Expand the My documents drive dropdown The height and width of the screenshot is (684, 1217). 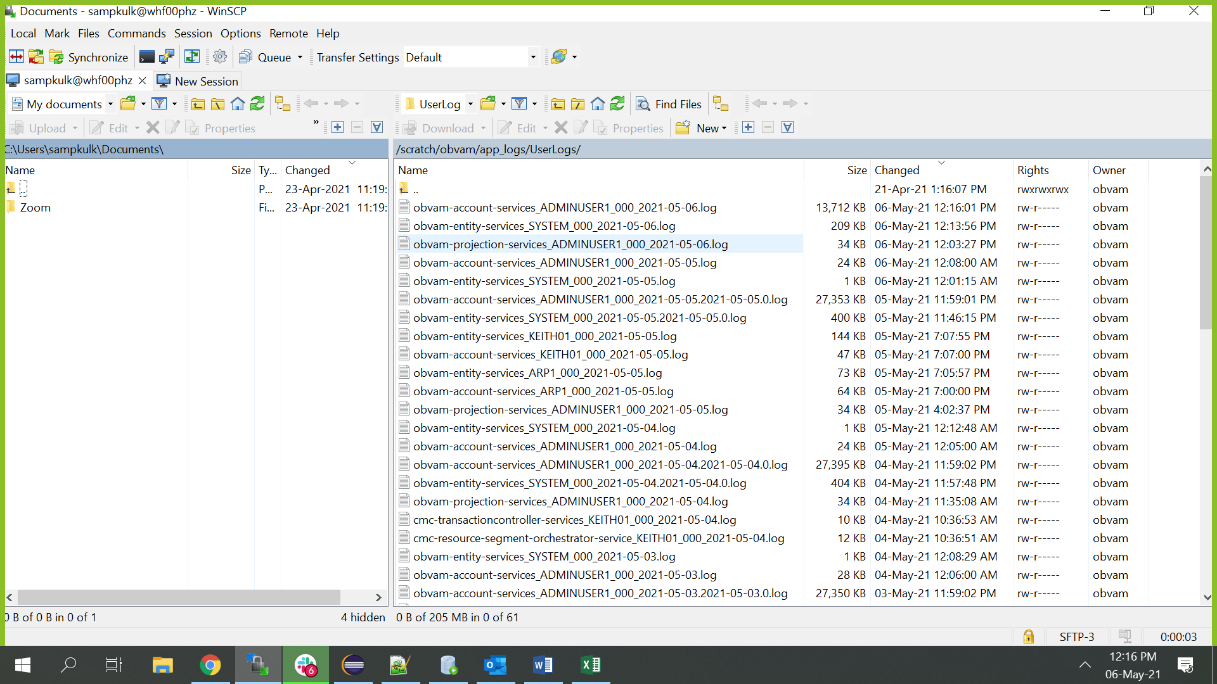[x=110, y=104]
